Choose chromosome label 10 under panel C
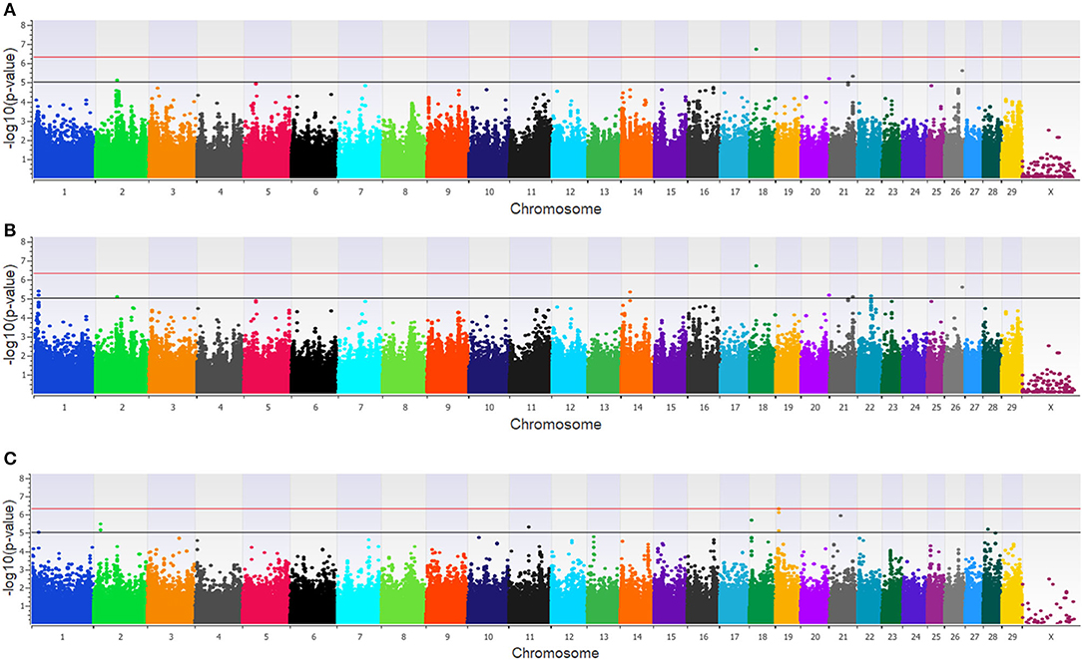The image size is (1082, 660). [x=488, y=637]
